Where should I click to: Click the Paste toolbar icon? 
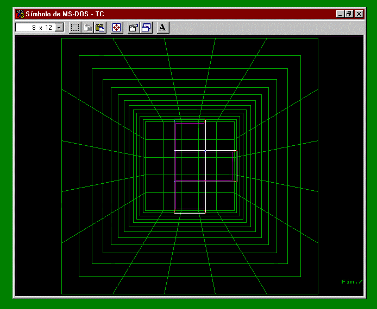100,27
